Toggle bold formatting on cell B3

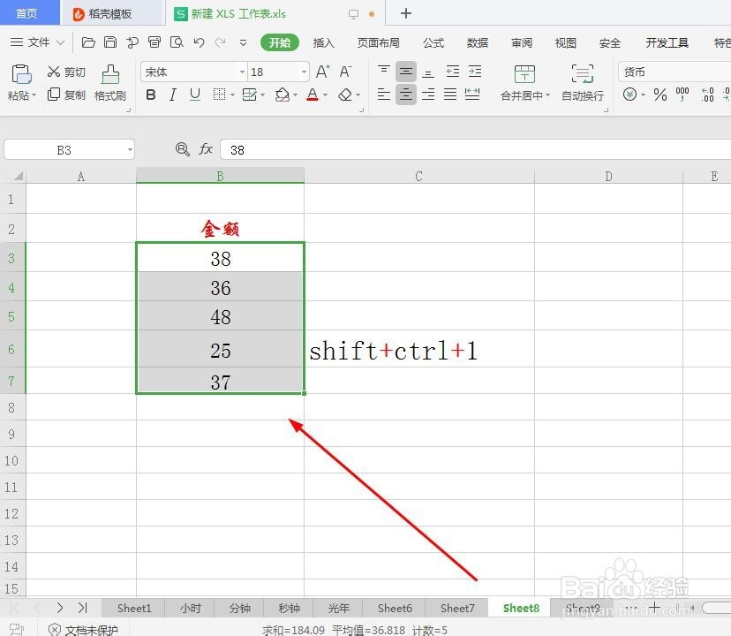point(151,95)
